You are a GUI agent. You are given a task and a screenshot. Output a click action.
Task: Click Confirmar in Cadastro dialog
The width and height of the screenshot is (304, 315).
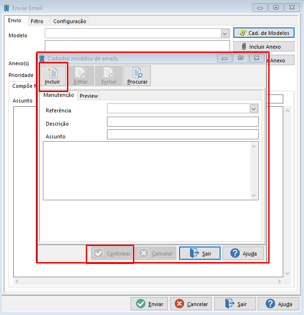click(112, 254)
